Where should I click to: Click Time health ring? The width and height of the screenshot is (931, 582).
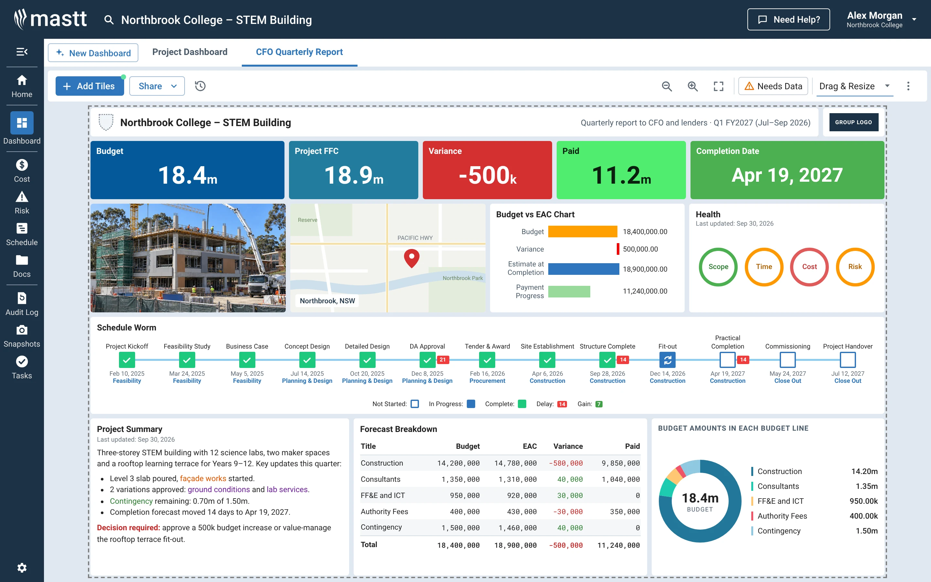point(764,267)
